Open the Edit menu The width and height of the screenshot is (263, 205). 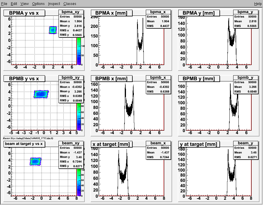(14, 4)
